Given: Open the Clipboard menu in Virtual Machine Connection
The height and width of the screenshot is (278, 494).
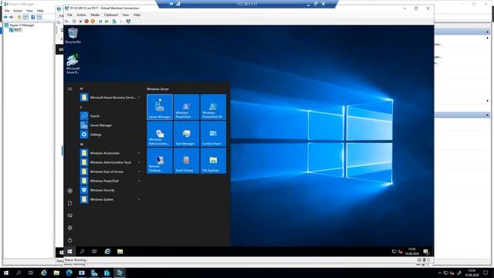Looking at the screenshot, I should tap(111, 15).
